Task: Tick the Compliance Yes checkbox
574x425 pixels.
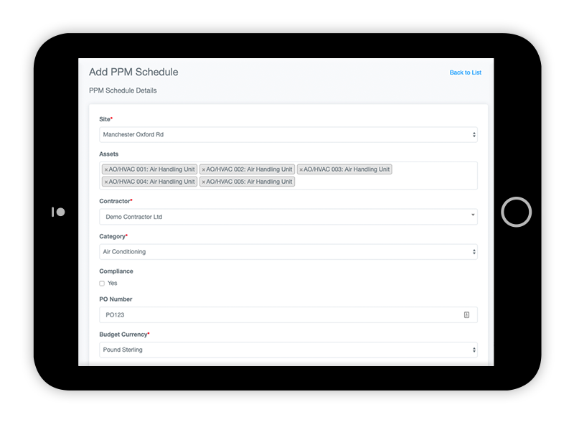Action: pos(102,283)
